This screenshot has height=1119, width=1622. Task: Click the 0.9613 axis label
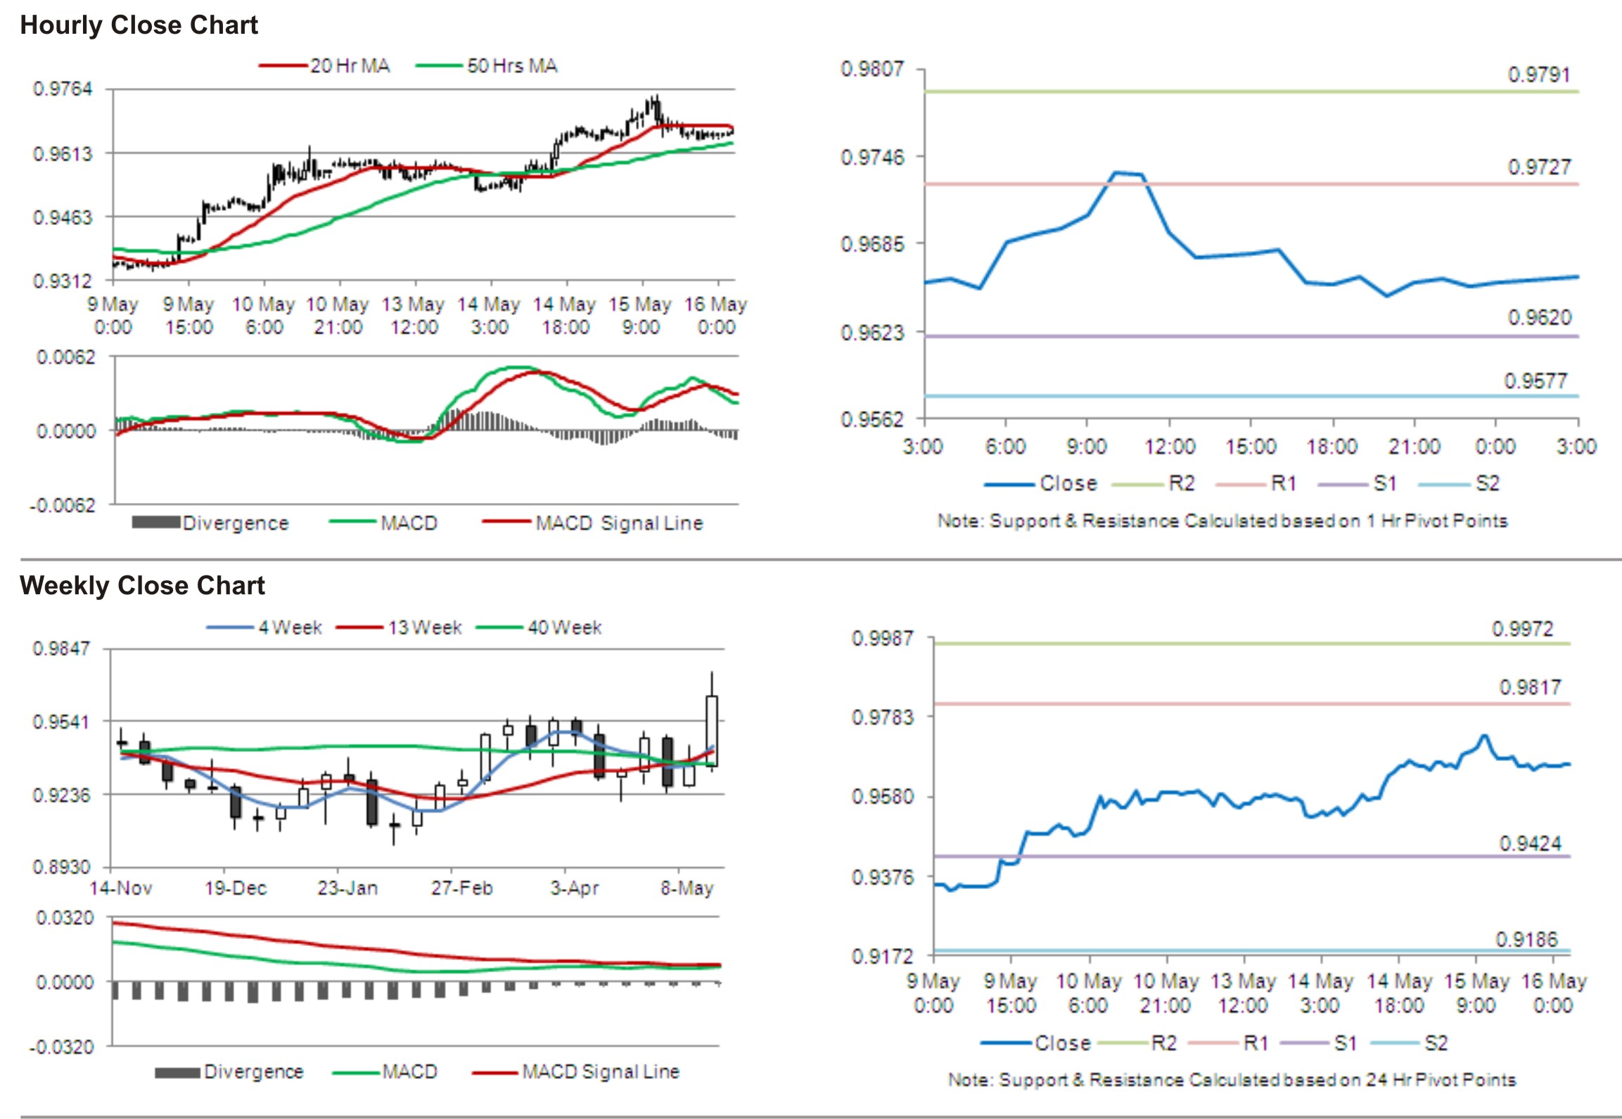point(63,154)
